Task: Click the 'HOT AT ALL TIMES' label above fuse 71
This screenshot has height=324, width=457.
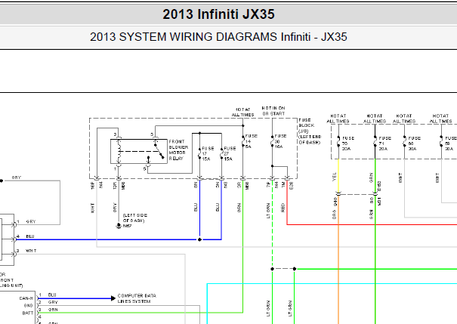Action: click(x=375, y=119)
